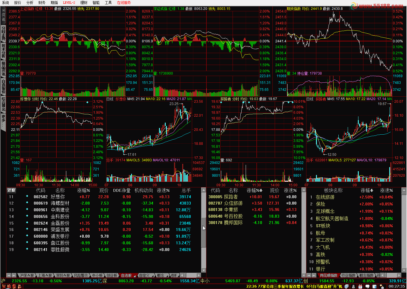The width and height of the screenshot is (407, 289).
Task: Sort watchlist by 总手 column header
Action: pyautogui.click(x=186, y=190)
